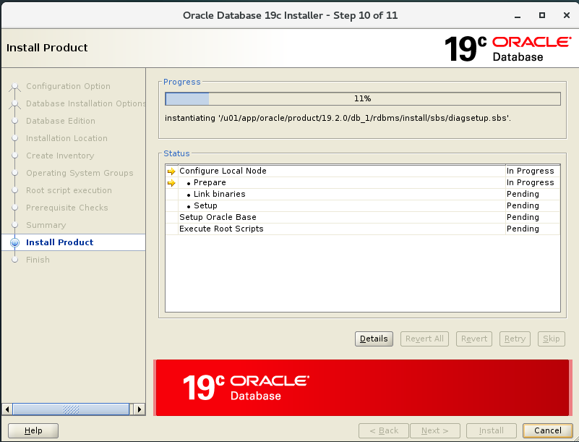Open the Help dialog
Screen dimensions: 579x442
pyautogui.click(x=33, y=430)
